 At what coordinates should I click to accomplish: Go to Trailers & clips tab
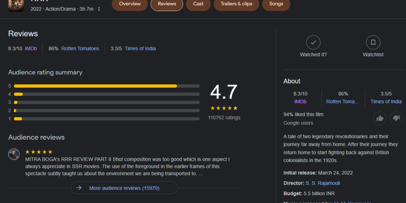point(236,4)
